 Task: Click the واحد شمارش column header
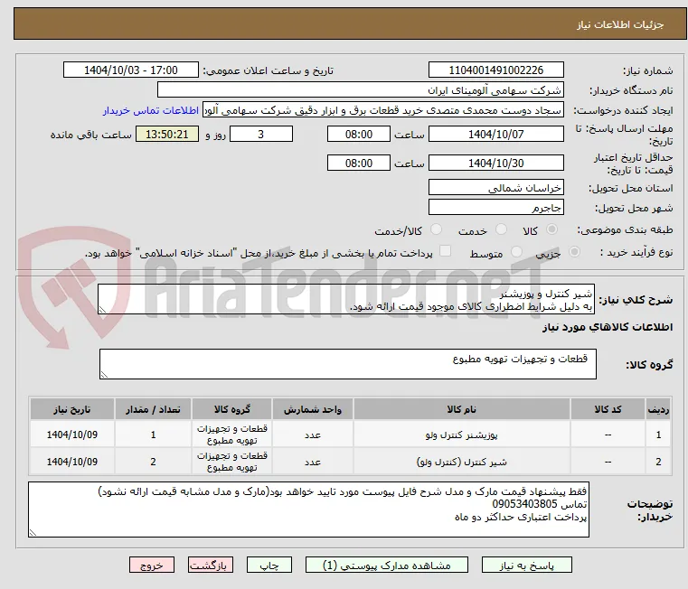click(x=313, y=409)
